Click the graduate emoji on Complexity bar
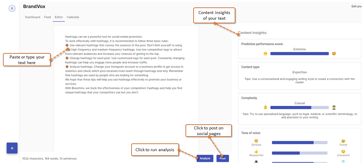Image resolution: width=363 pixels, height=164 pixels. tap(334, 107)
